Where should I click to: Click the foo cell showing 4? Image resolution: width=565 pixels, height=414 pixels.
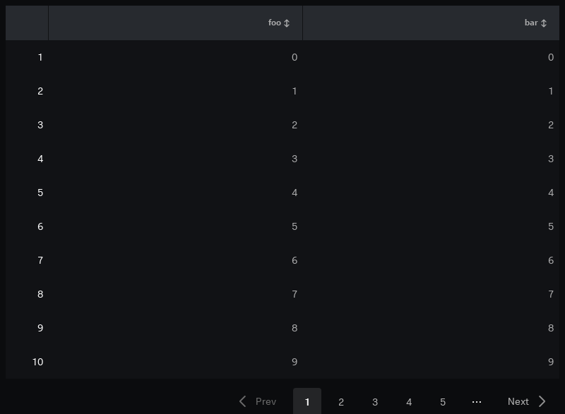[x=295, y=193]
